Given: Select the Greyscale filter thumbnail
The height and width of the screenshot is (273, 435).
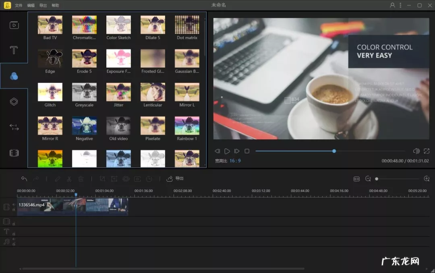Looking at the screenshot, I should coord(84,92).
